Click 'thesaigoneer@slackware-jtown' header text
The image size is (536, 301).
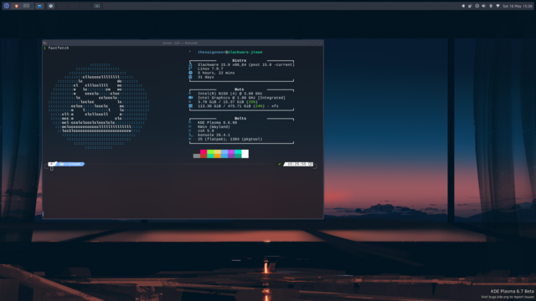230,52
